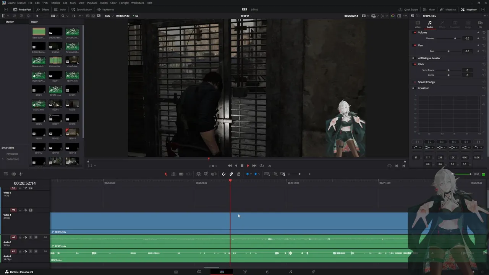Image resolution: width=489 pixels, height=275 pixels.
Task: Switch to the Video tab in Inspector
Action: pos(418,24)
